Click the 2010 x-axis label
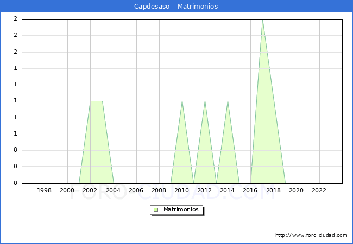The height and width of the screenshot is (244, 353). pyautogui.click(x=182, y=190)
